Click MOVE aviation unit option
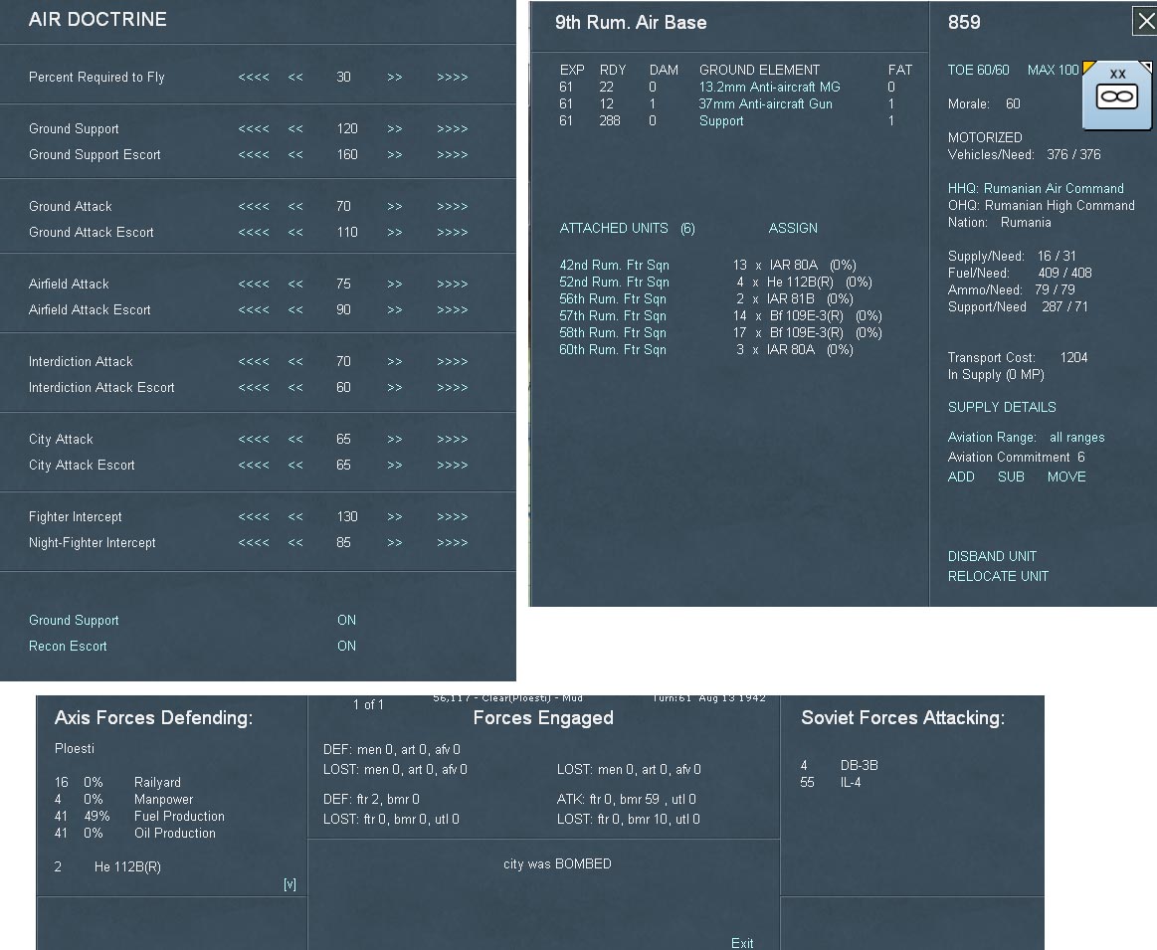 pyautogui.click(x=1066, y=476)
